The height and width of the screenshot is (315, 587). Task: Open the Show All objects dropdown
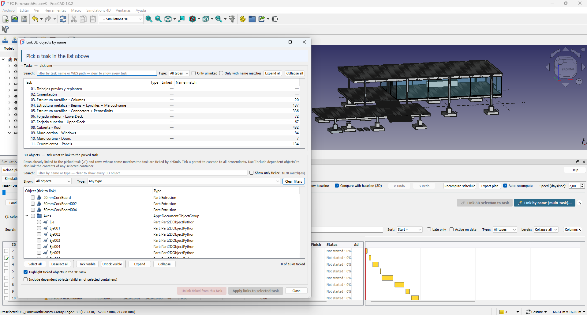point(53,181)
